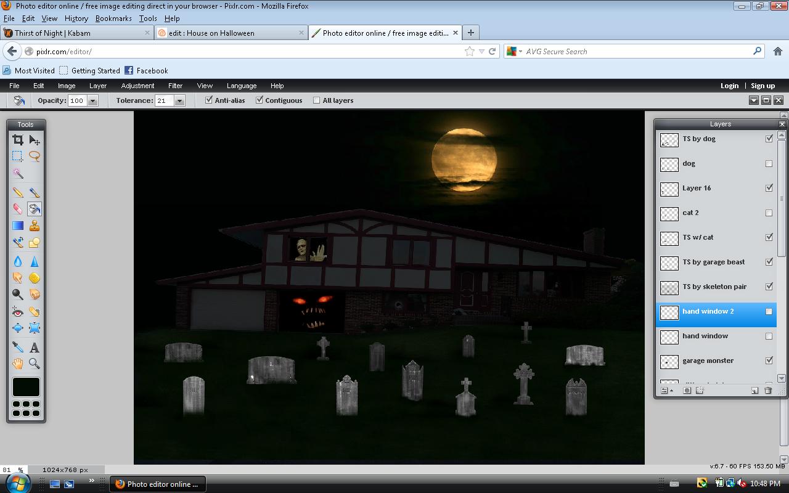Image resolution: width=789 pixels, height=493 pixels.
Task: Select the Drawing shapes tool
Action: point(35,242)
